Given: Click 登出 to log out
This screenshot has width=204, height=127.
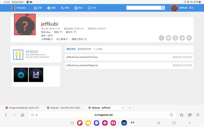Looking at the screenshot, I should (x=191, y=8).
